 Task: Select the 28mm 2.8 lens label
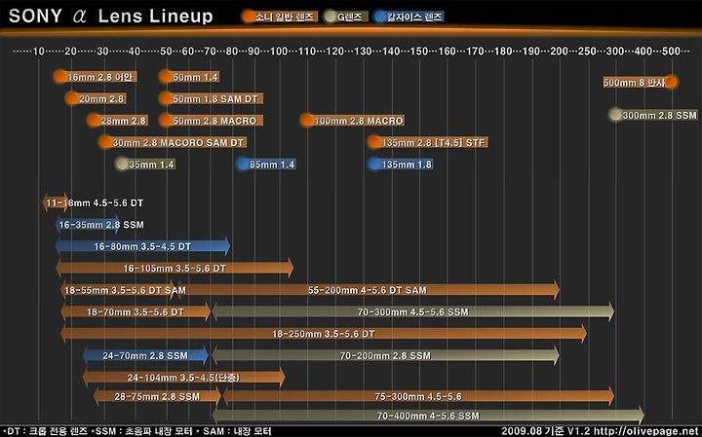tap(117, 121)
